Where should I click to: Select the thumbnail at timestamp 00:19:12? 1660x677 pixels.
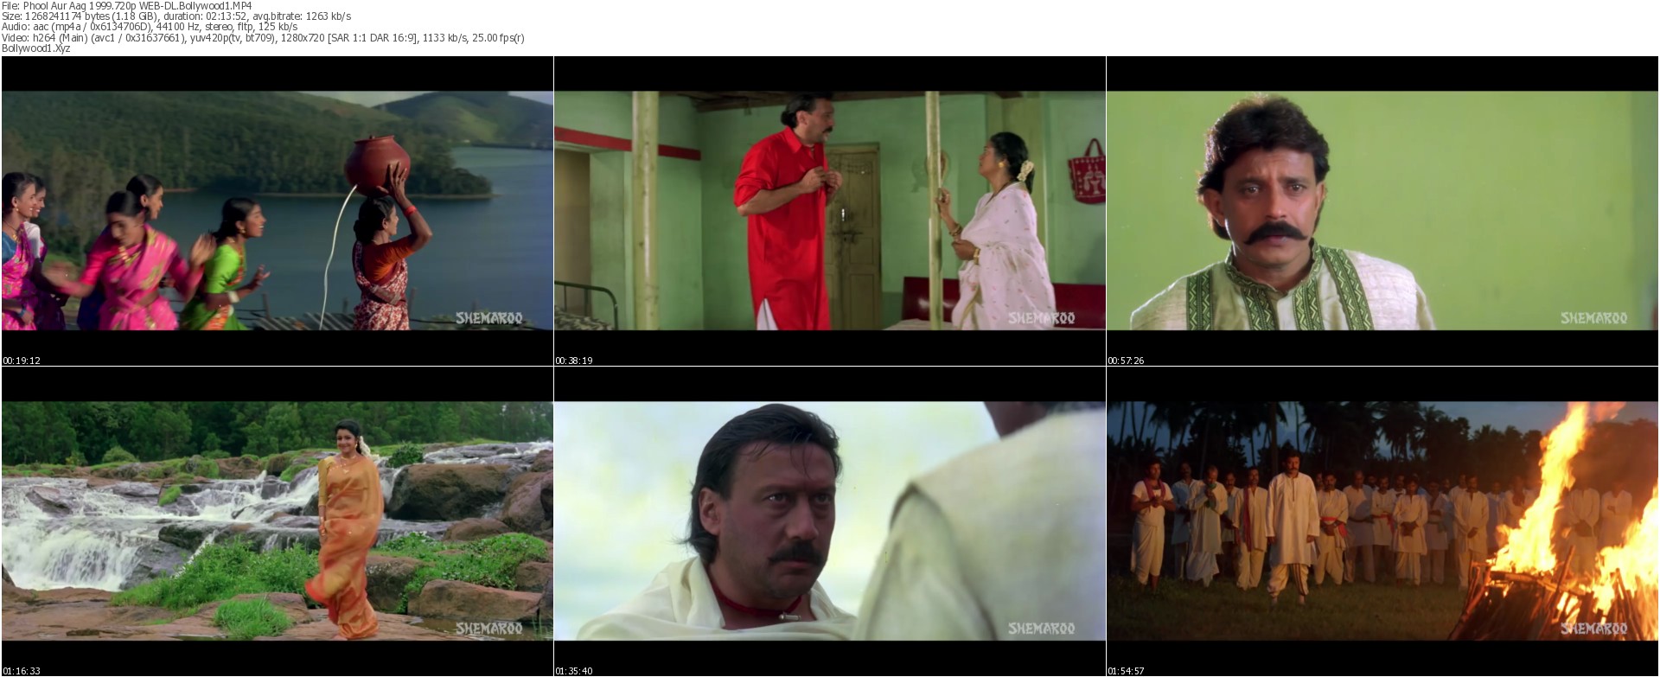[278, 211]
